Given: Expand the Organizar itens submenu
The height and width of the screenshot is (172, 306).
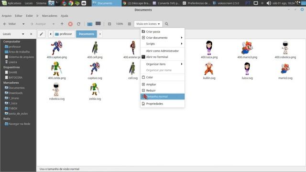Looking at the screenshot, I should pos(163,64).
